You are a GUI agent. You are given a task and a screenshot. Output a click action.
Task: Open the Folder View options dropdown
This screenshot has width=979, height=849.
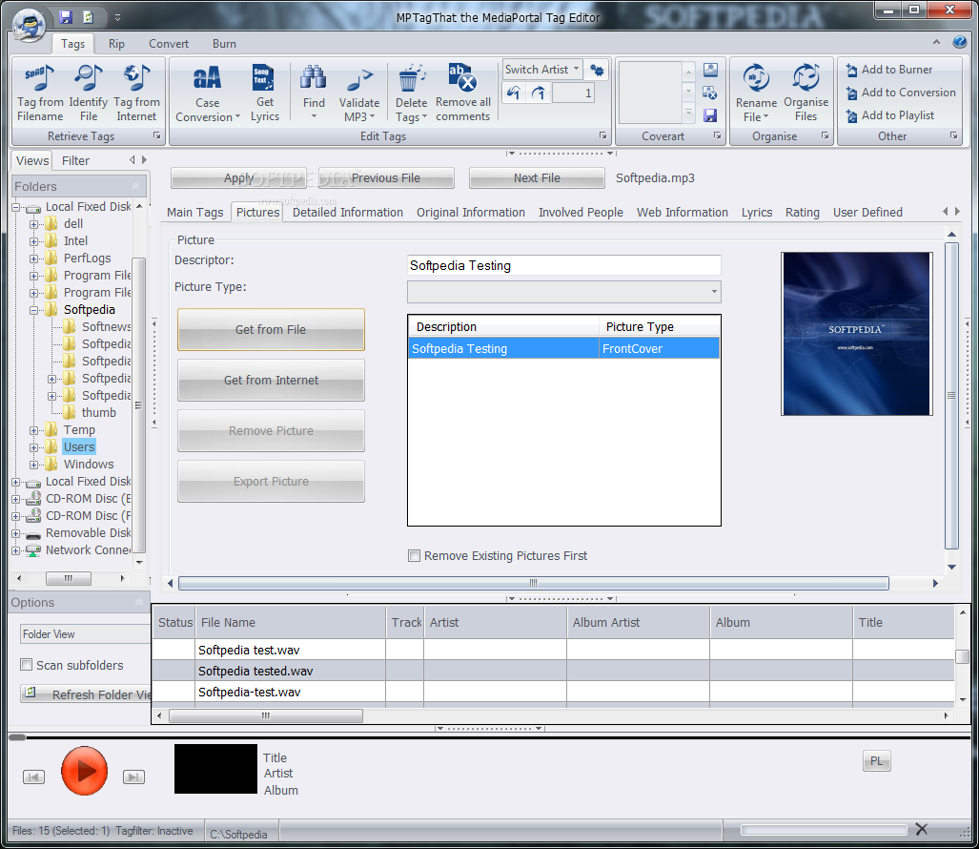tap(86, 634)
